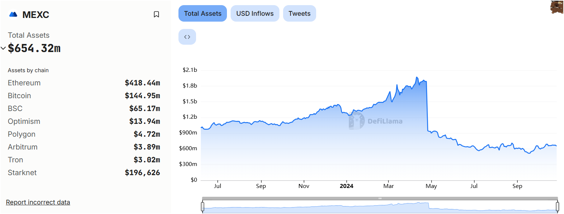Image resolution: width=564 pixels, height=214 pixels.
Task: Bookmark MEXC using the bookmark icon
Action: (x=156, y=14)
